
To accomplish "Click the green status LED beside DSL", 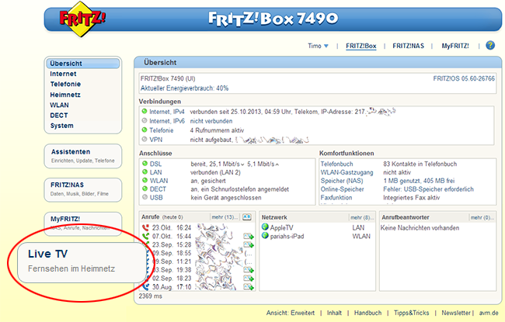I will click(145, 164).
